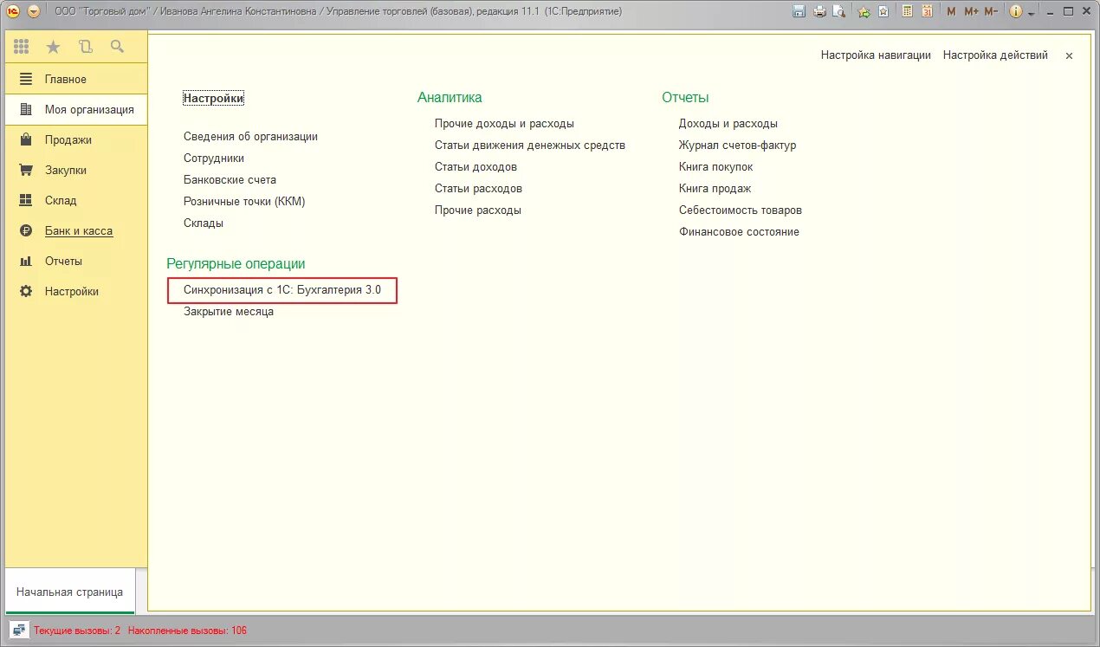The image size is (1100, 647).
Task: Go to Продажи section
Action: point(76,139)
